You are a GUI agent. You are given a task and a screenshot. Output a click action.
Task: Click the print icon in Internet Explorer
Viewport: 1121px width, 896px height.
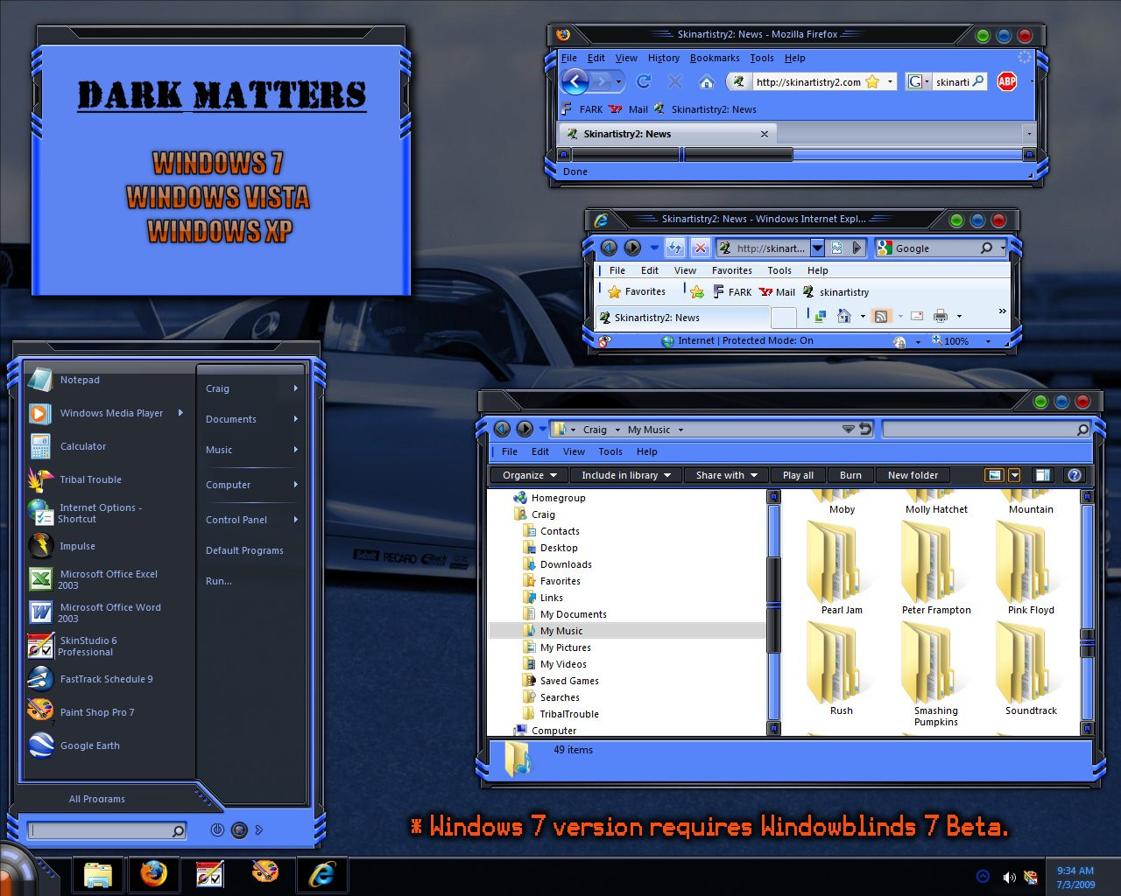pos(941,316)
